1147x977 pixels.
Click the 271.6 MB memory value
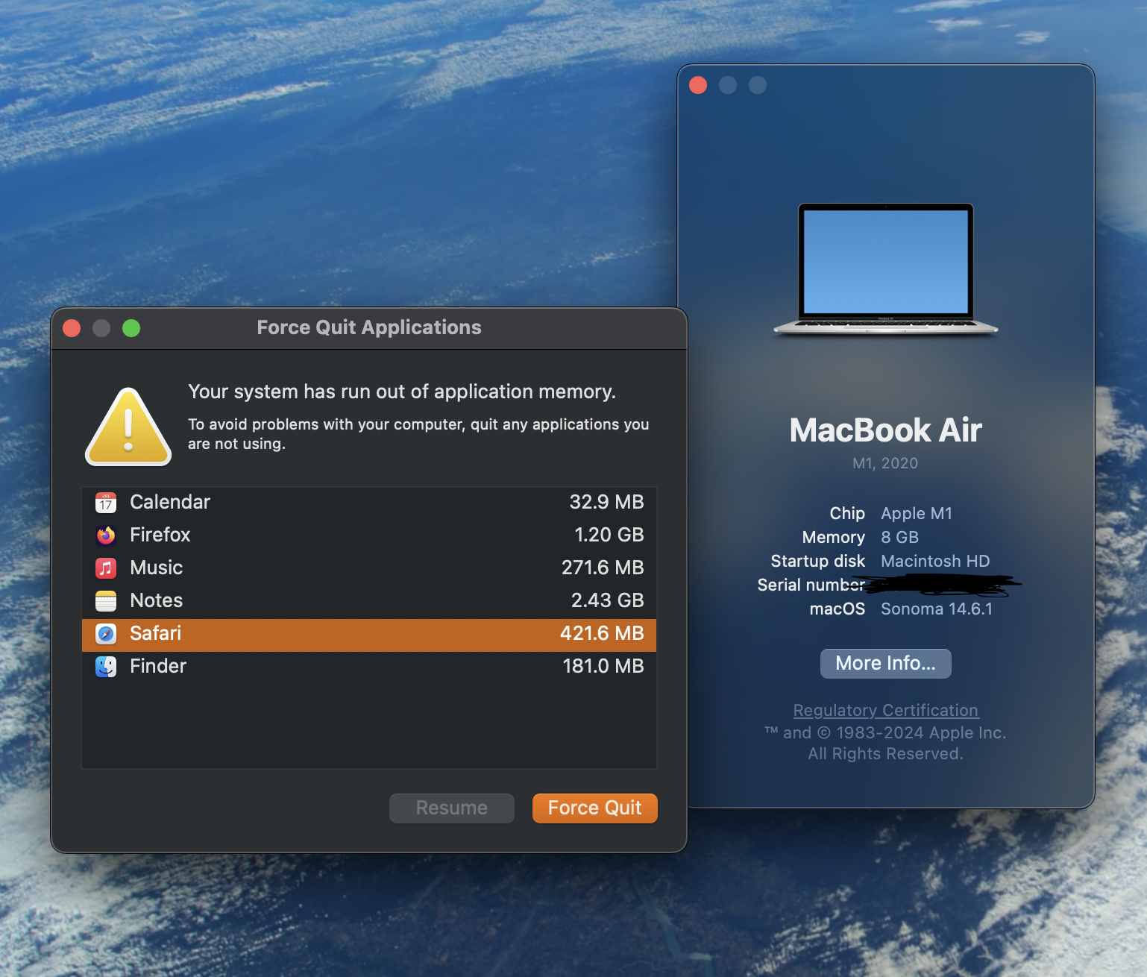[603, 568]
